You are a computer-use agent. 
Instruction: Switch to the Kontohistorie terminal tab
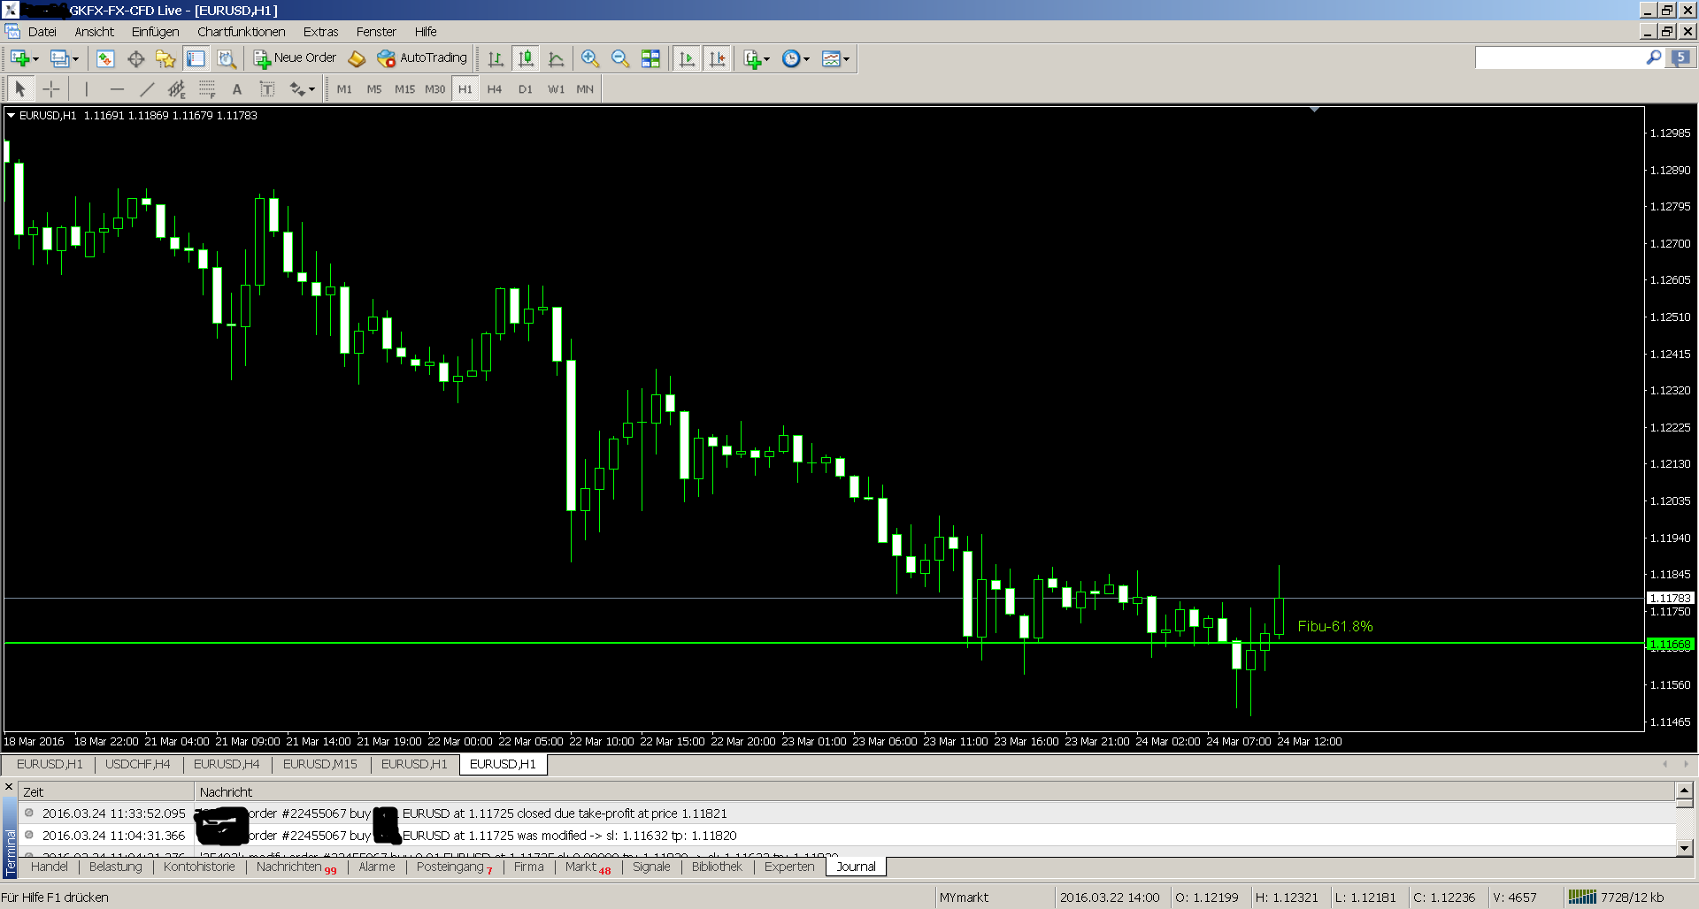[199, 867]
